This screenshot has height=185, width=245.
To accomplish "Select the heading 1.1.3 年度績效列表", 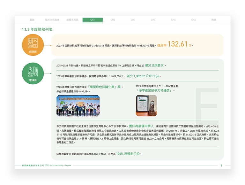I will tap(37, 29).
